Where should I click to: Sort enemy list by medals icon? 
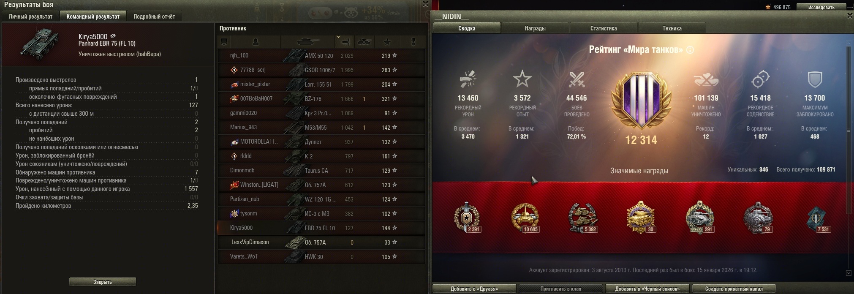[x=413, y=42]
